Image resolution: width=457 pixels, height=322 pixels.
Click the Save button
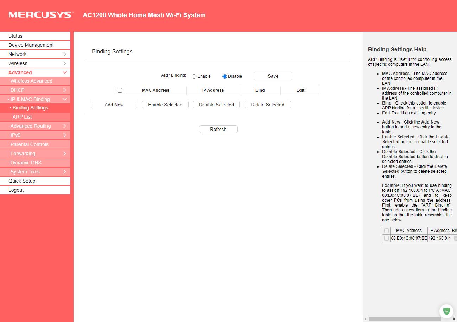pos(273,76)
